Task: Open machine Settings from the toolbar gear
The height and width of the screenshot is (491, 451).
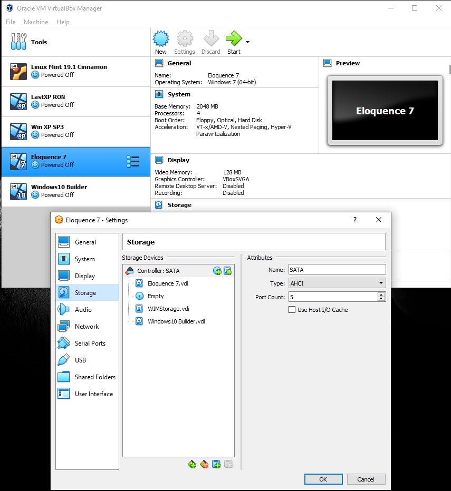Action: pyautogui.click(x=185, y=42)
